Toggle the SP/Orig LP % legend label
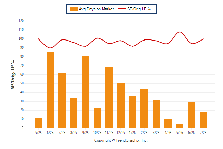The image size is (223, 149). pos(139,9)
